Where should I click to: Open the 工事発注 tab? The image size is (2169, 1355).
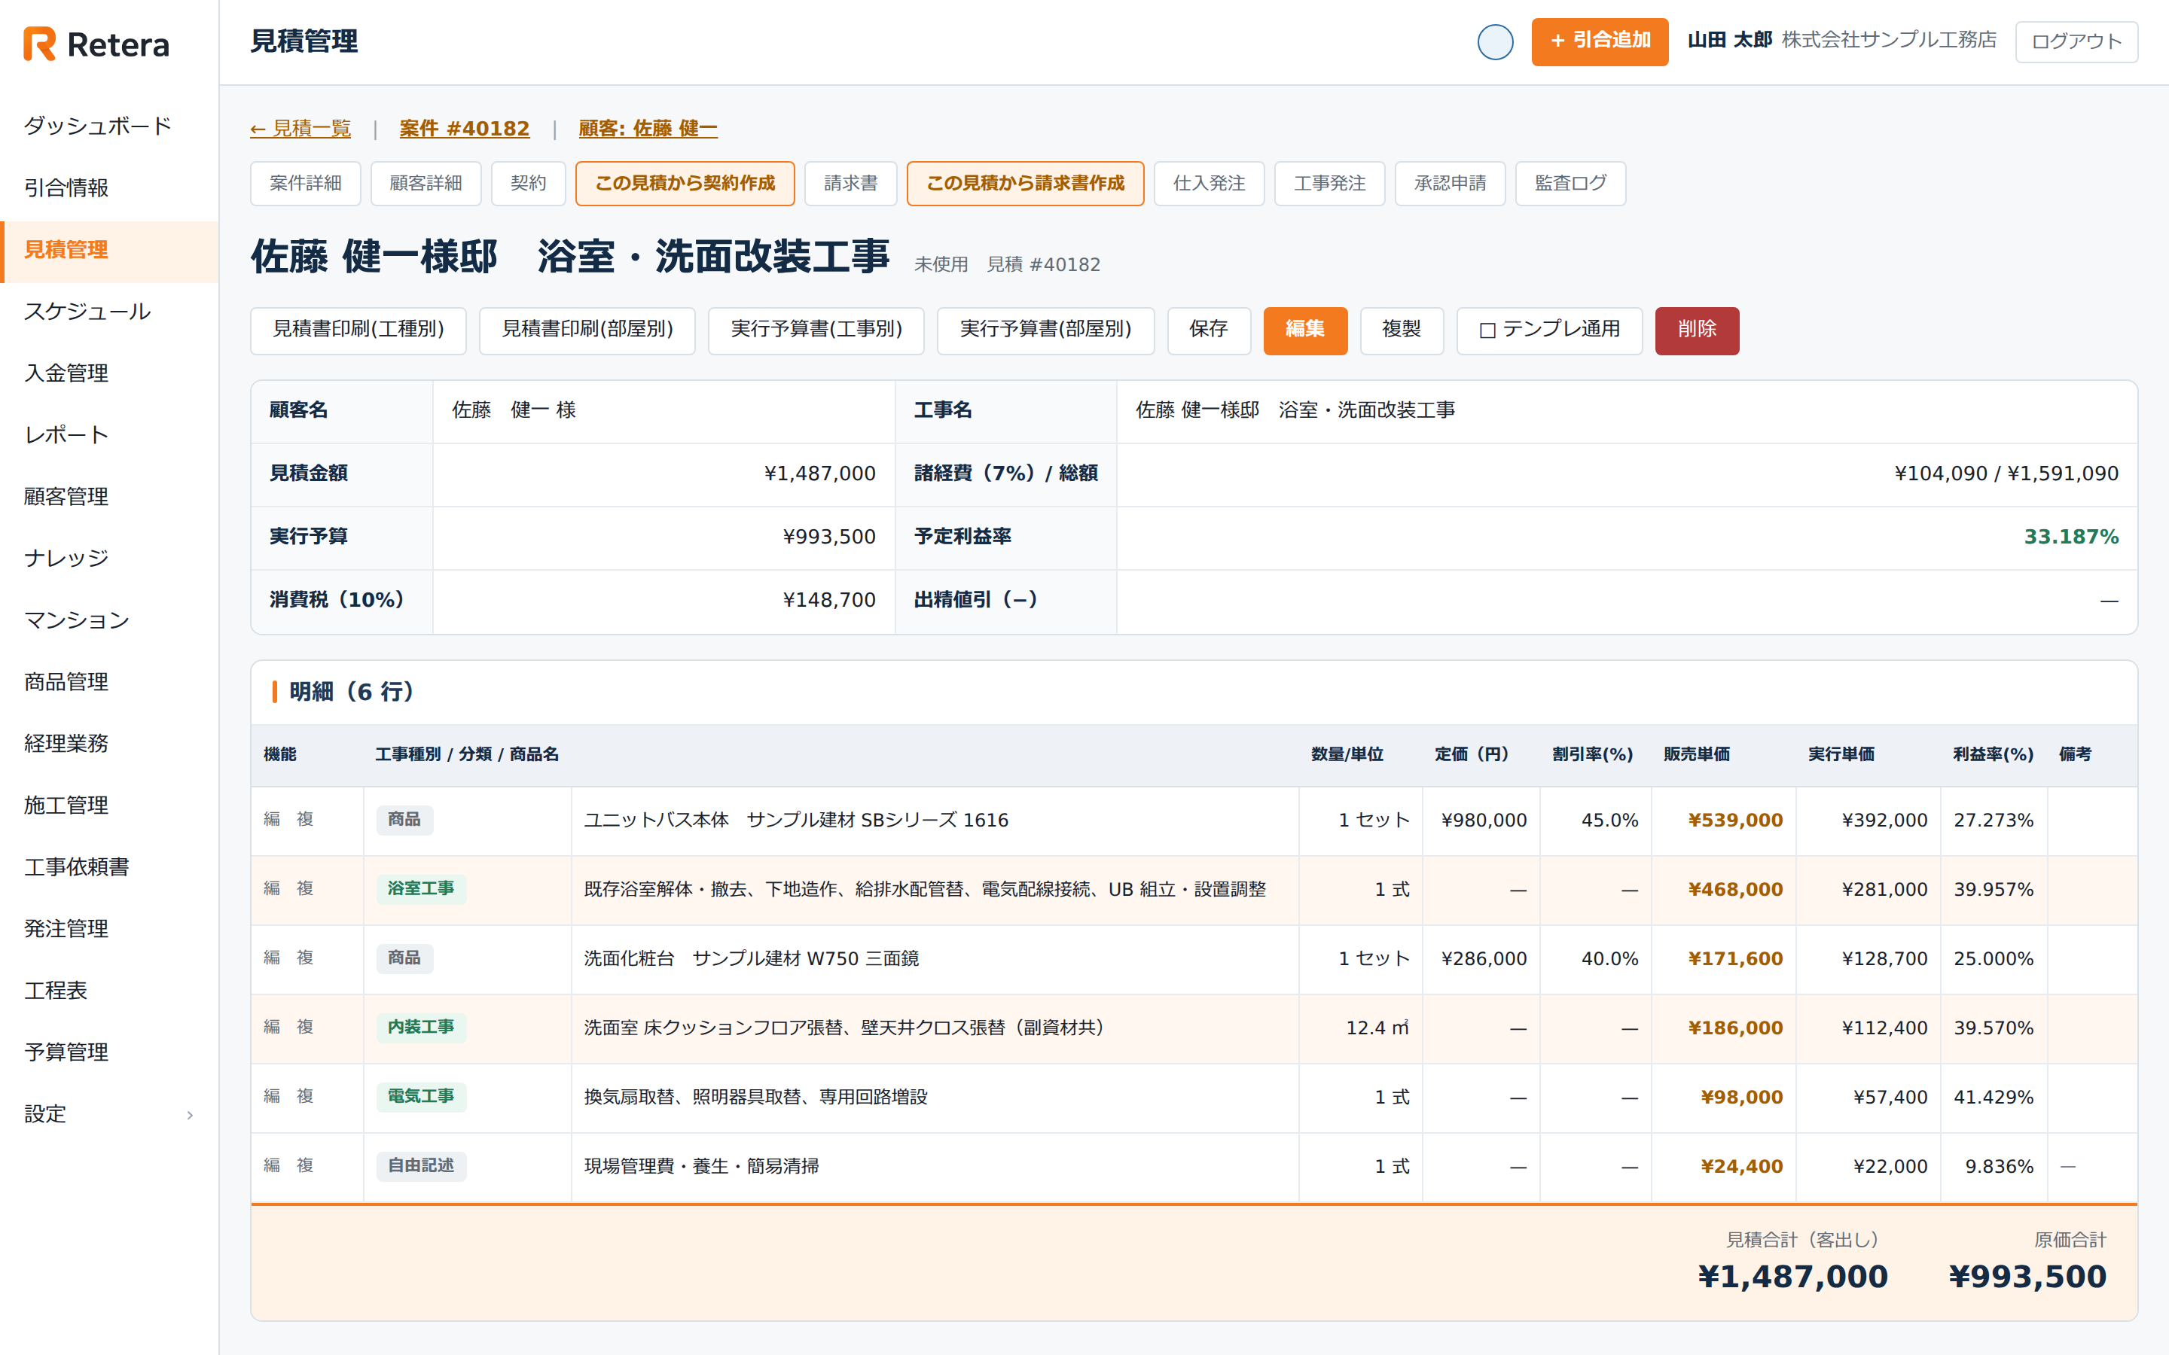pyautogui.click(x=1329, y=184)
